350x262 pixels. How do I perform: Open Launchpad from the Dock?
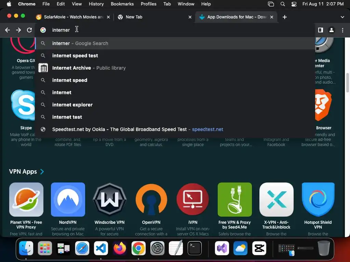(45, 248)
